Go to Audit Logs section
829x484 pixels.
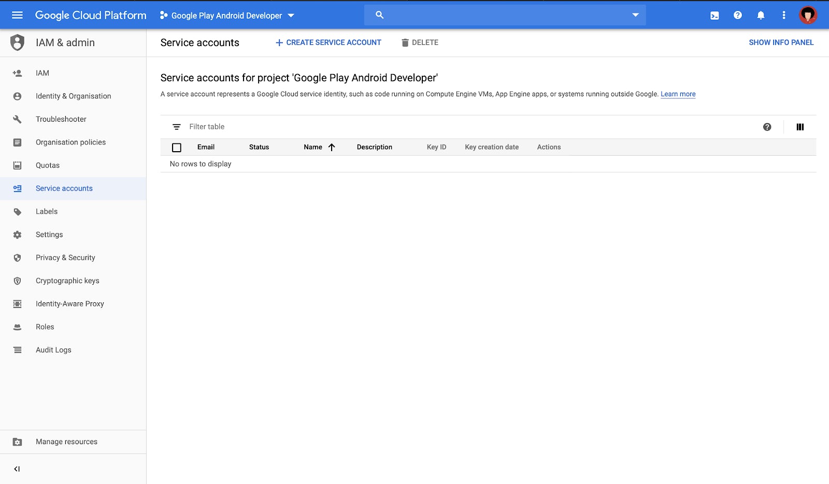[x=53, y=350]
